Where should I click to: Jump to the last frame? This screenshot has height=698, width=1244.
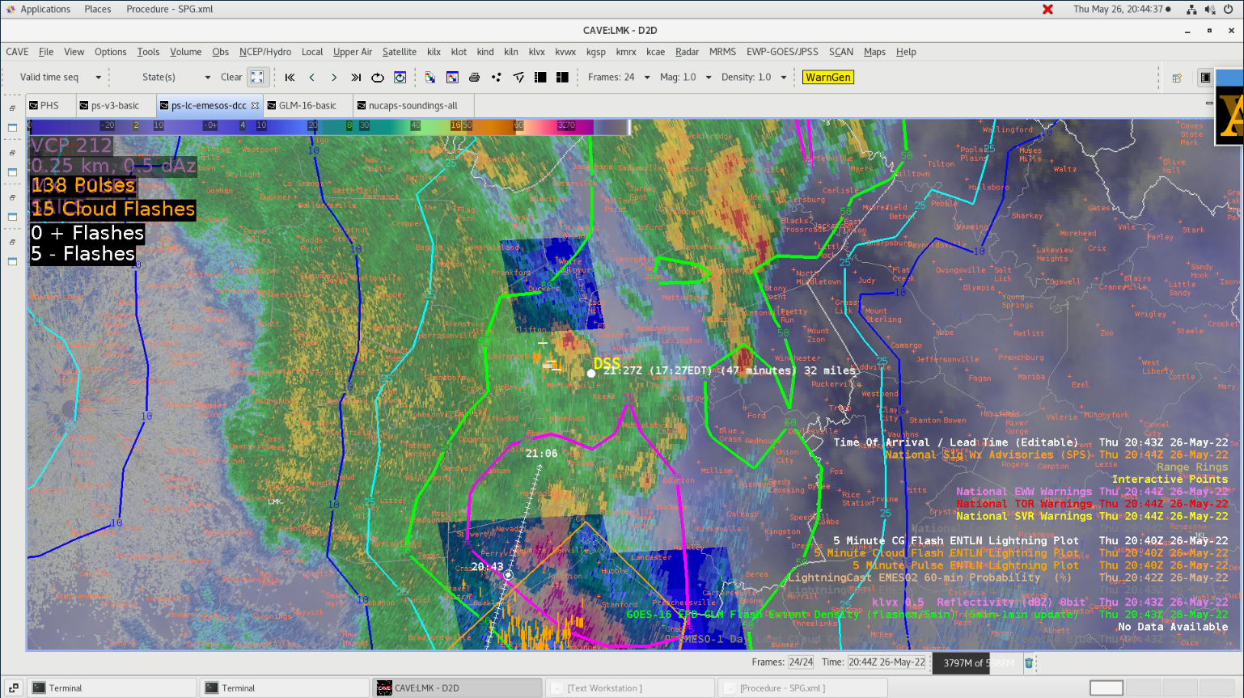pyautogui.click(x=356, y=78)
